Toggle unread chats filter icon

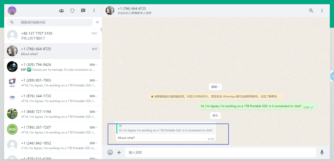pos(97,23)
